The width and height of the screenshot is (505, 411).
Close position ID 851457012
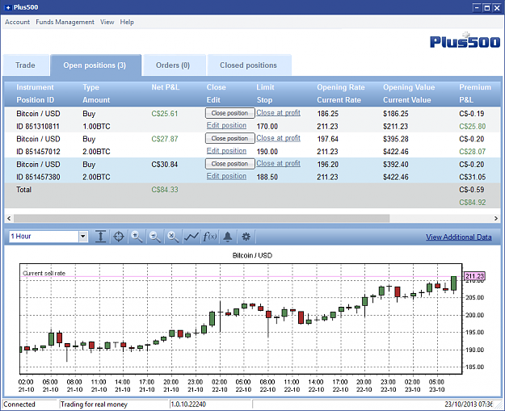pyautogui.click(x=230, y=138)
